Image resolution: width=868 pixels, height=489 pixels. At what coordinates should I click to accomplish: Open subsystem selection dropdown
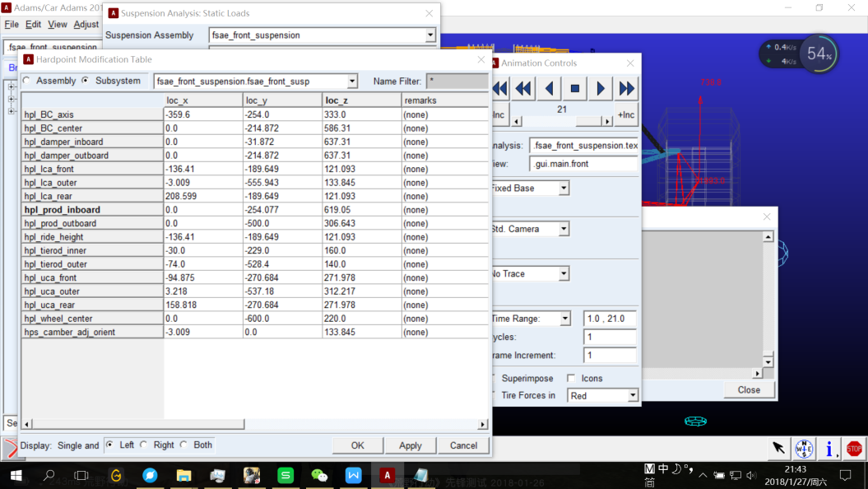352,81
